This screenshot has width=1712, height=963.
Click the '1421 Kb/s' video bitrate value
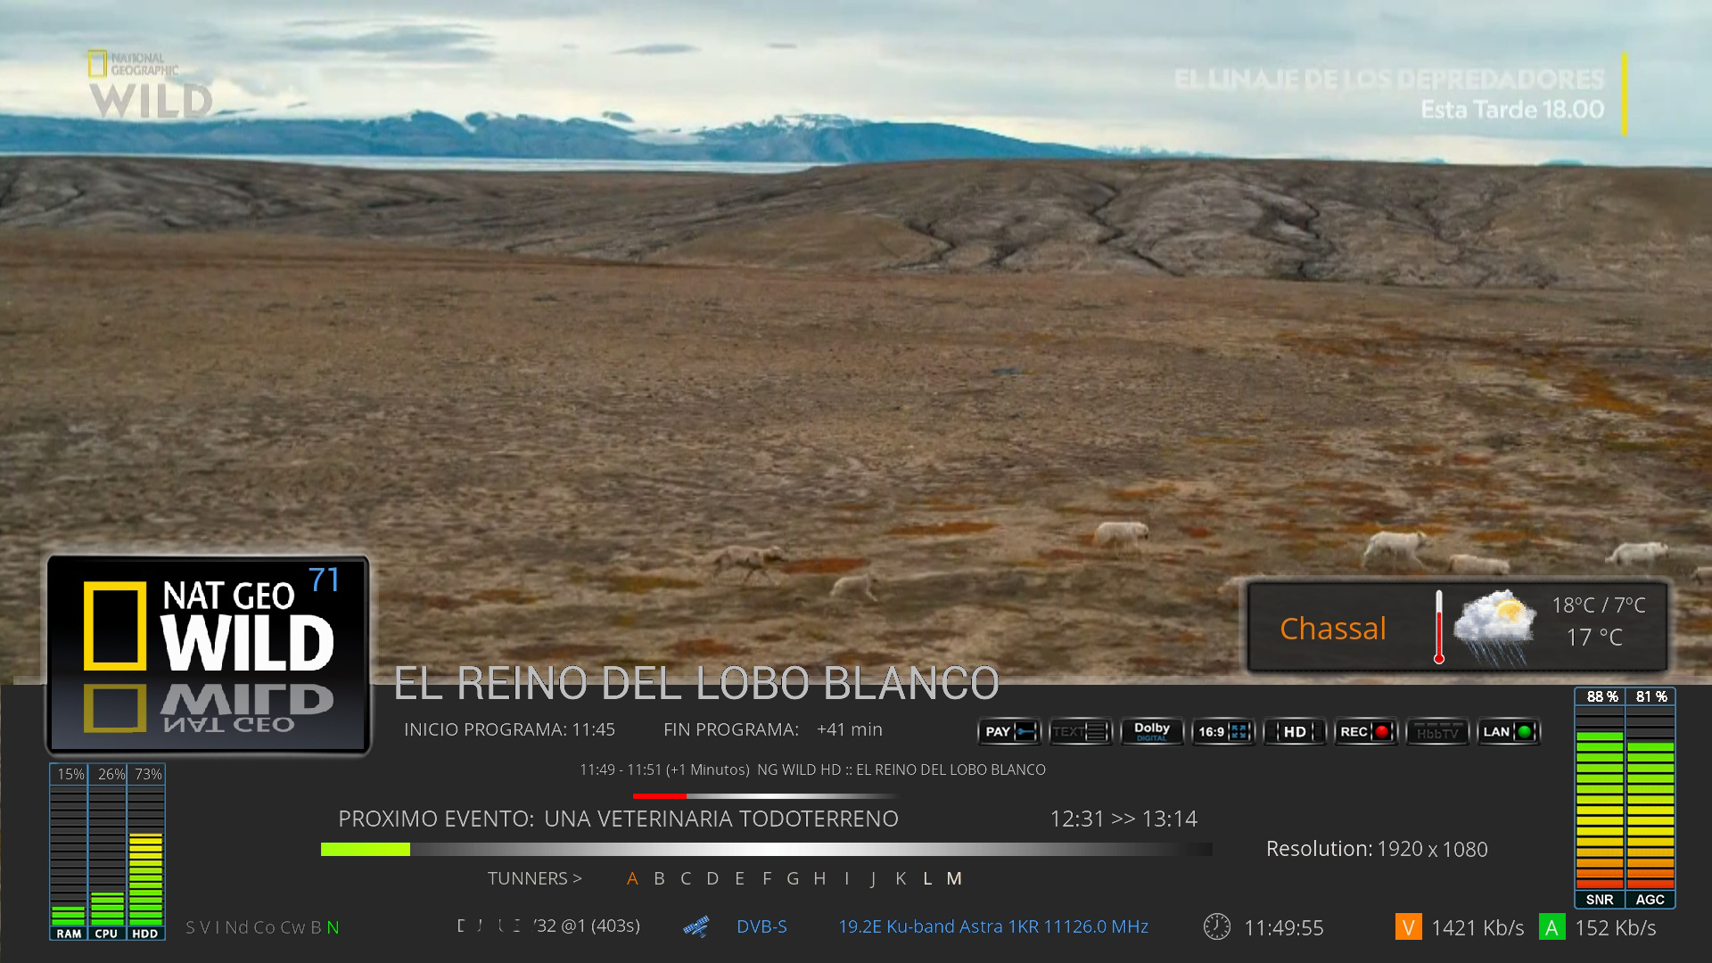(1477, 928)
